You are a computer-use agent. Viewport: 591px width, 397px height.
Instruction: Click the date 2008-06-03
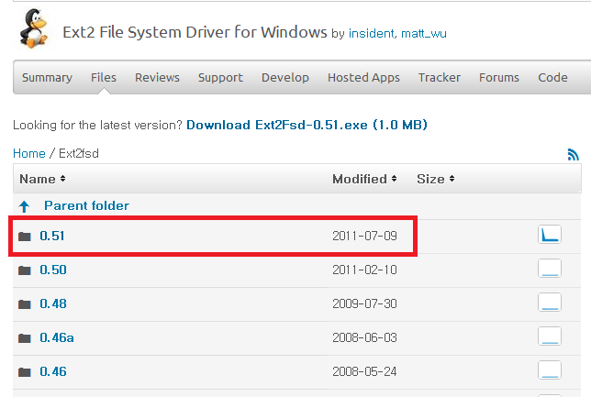pyautogui.click(x=364, y=338)
